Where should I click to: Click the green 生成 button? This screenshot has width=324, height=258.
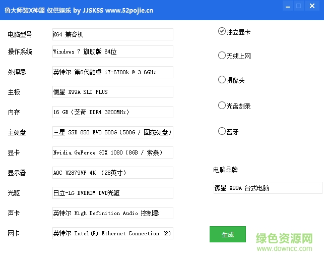coord(228,234)
